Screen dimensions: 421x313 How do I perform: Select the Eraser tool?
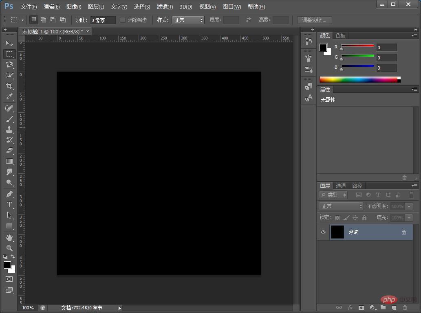coord(9,151)
